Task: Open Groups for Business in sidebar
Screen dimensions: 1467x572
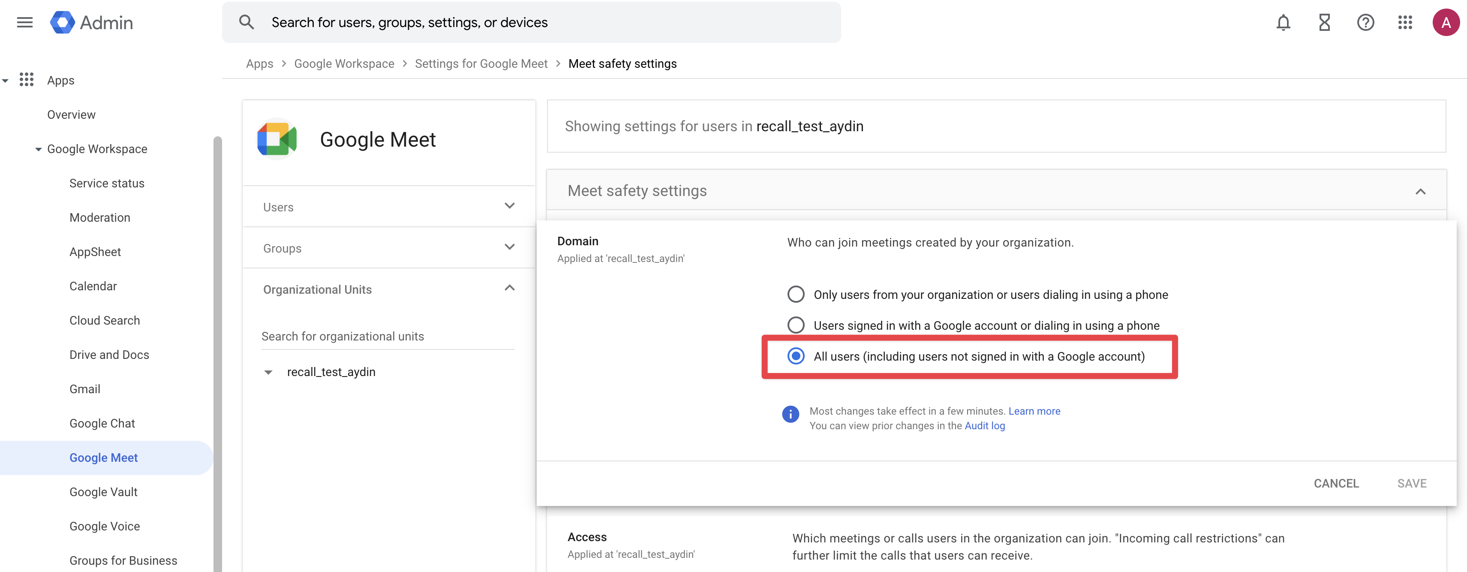Action: pos(123,560)
